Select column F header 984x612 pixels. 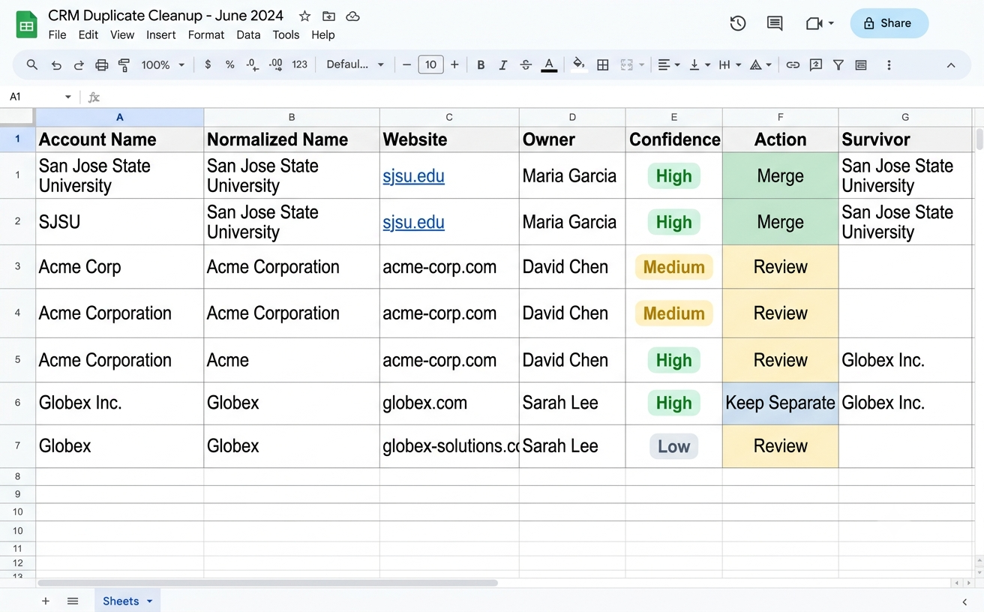[x=780, y=117]
